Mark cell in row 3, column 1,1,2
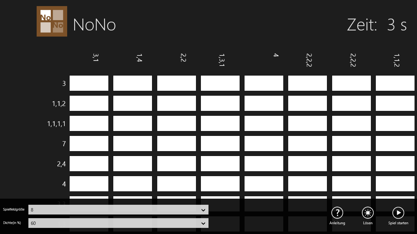The height and width of the screenshot is (234, 417). 395,83
